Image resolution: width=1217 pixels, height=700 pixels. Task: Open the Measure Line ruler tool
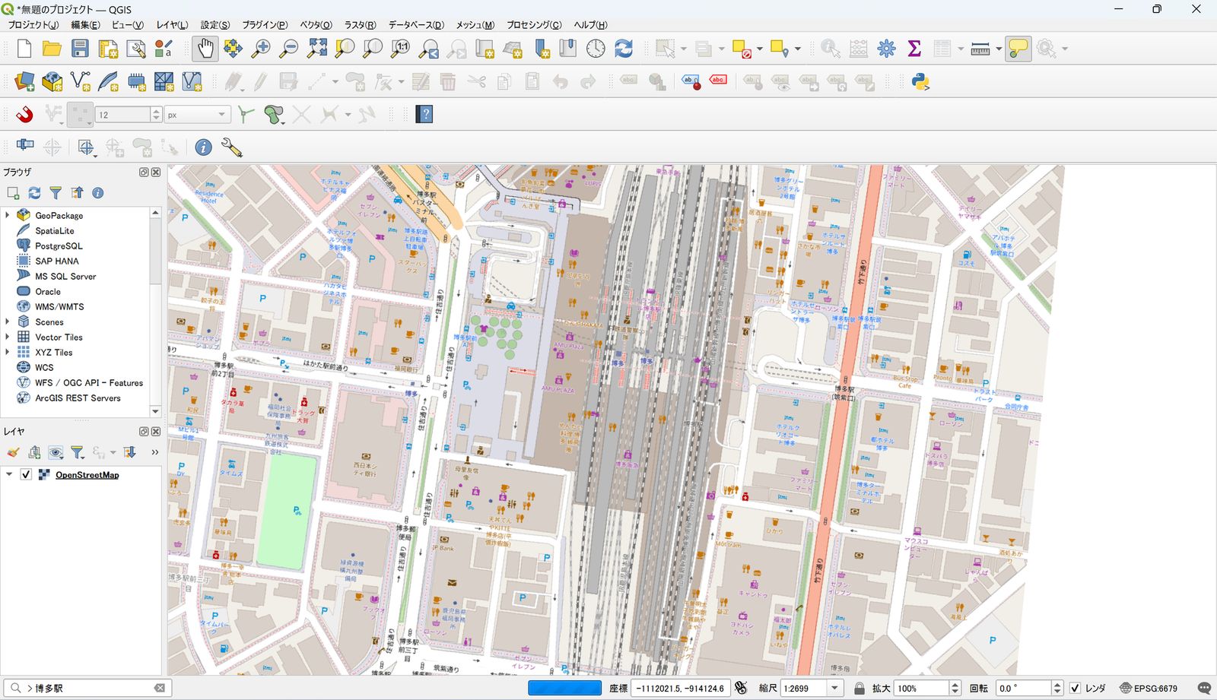click(980, 49)
